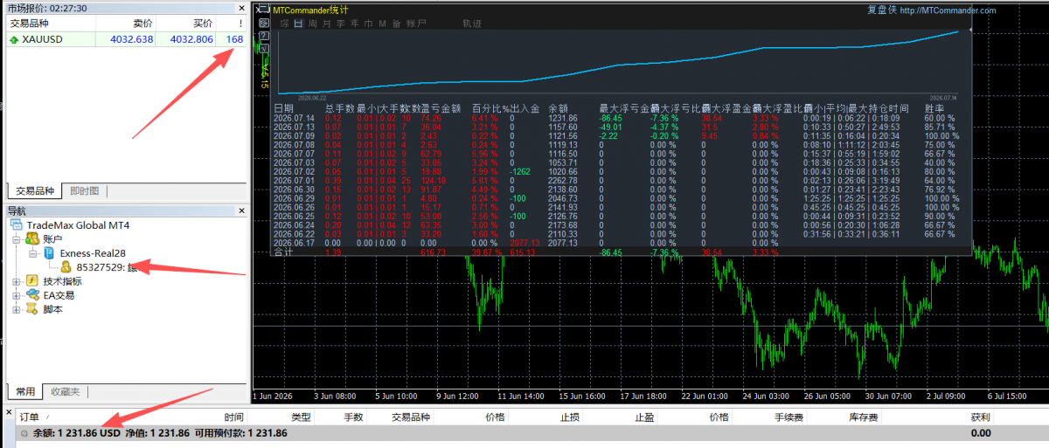Collapse the Exness-Real28 tree node
This screenshot has height=448, width=1049.
(34, 253)
